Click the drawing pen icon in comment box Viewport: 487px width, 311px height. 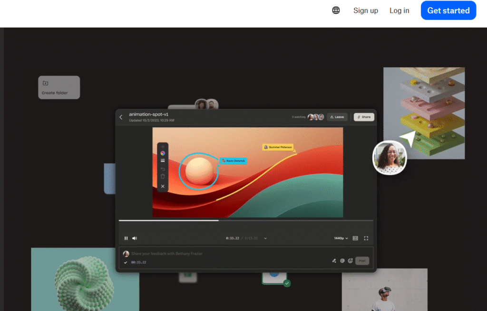[334, 261]
